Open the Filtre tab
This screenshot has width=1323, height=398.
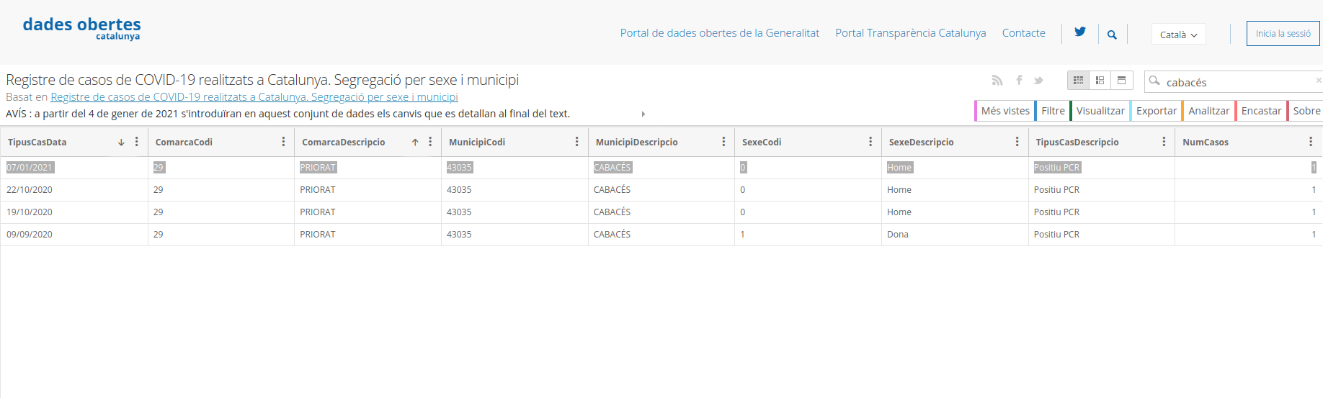coord(1053,111)
